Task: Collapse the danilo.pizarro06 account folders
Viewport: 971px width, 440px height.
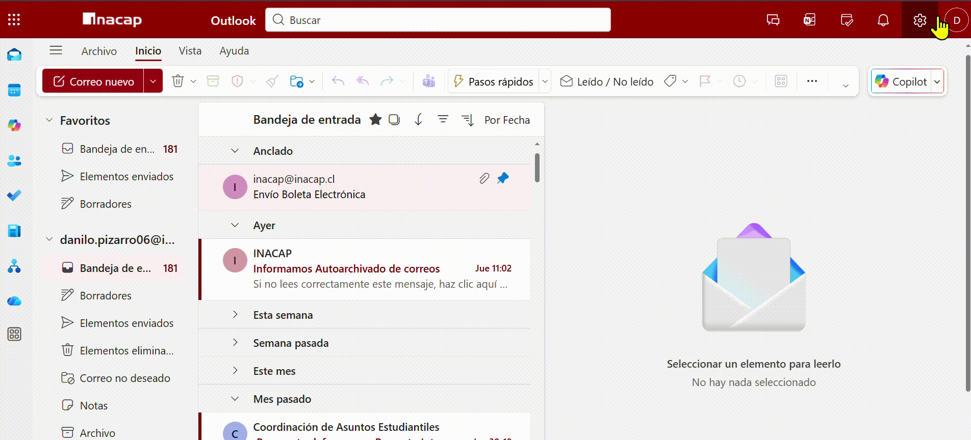Action: 49,239
